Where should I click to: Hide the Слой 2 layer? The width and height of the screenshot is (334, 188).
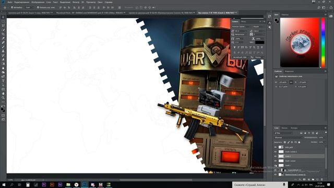coord(275,156)
